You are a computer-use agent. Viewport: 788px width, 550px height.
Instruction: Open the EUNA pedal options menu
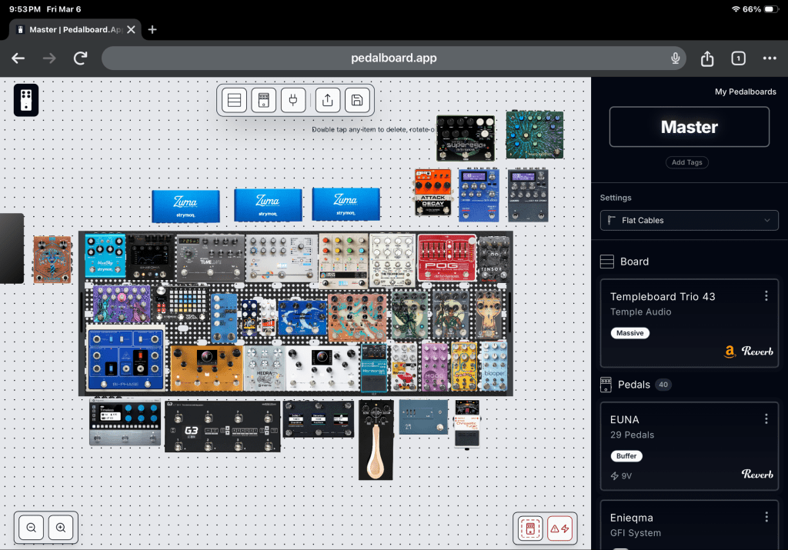(766, 419)
